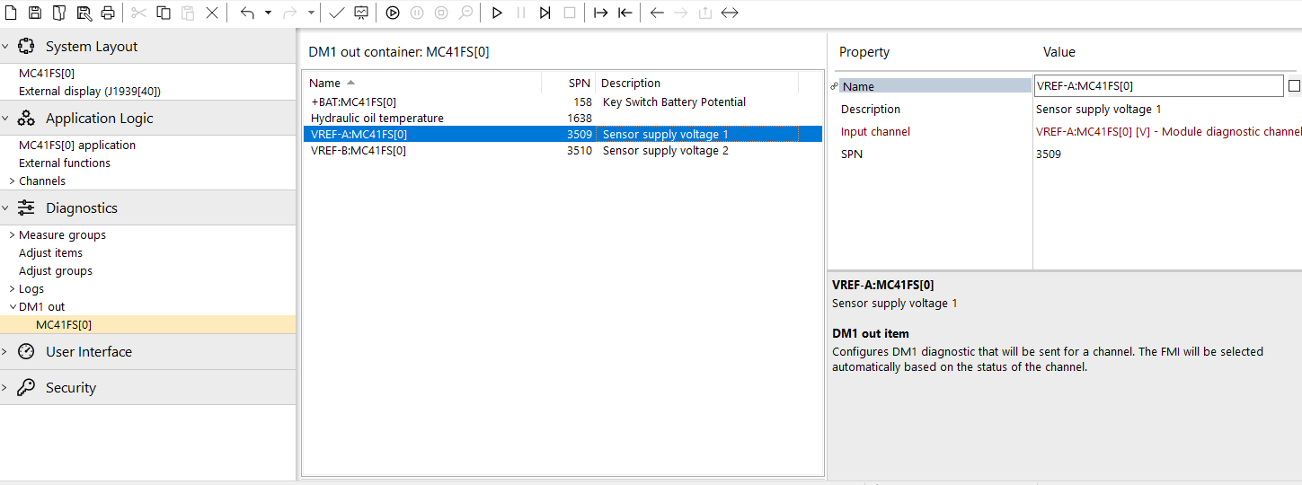Screen dimensions: 1302x485
Task: Click the checkmark verify icon
Action: coord(336,13)
